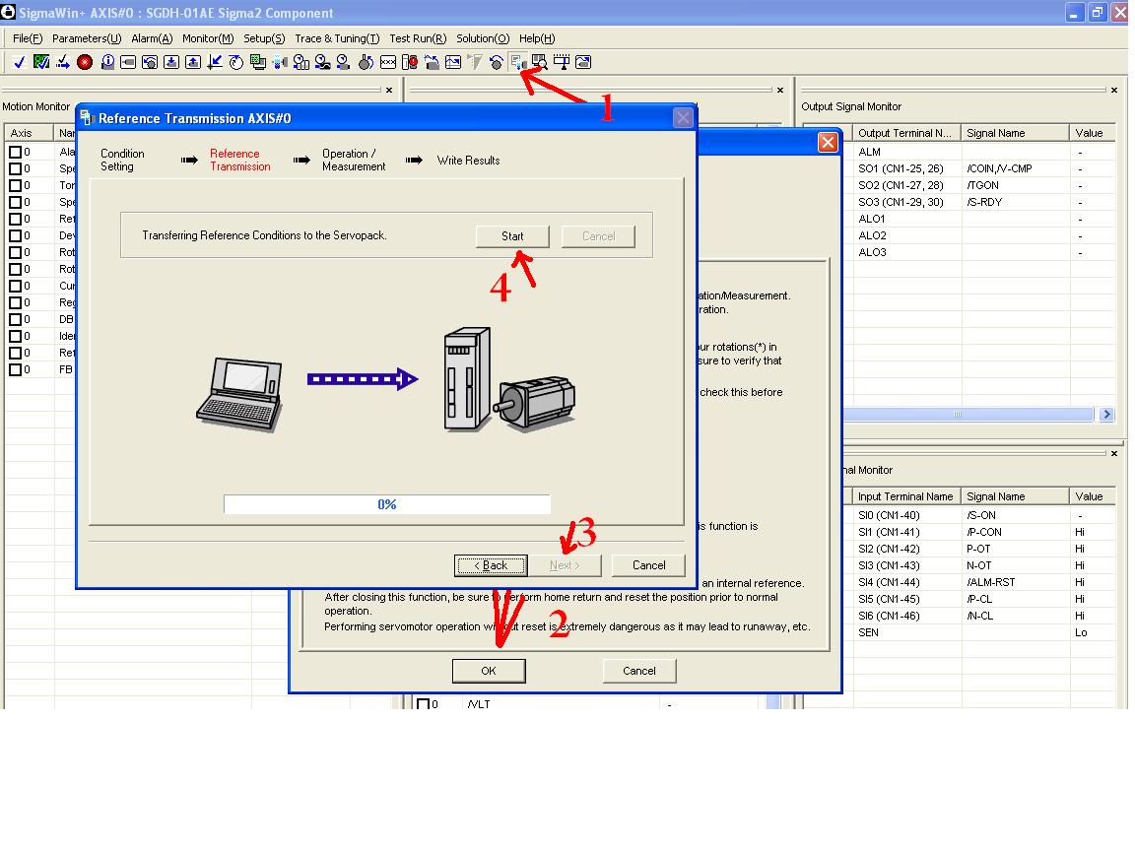
Task: Click the icon left of the 'xxx' icon
Action: pos(367,62)
